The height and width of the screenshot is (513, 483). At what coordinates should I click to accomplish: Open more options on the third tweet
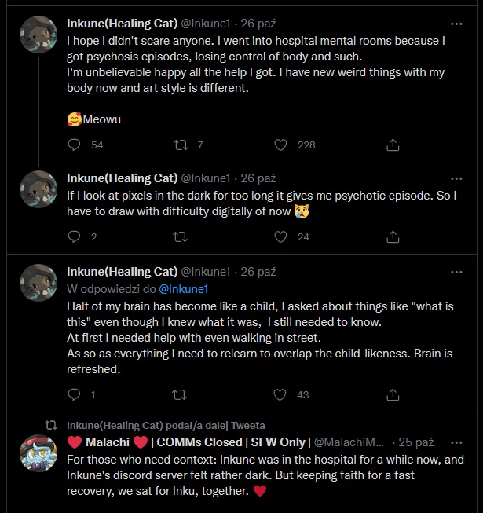[456, 272]
